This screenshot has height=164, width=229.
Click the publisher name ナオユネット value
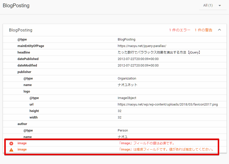pos(128,85)
